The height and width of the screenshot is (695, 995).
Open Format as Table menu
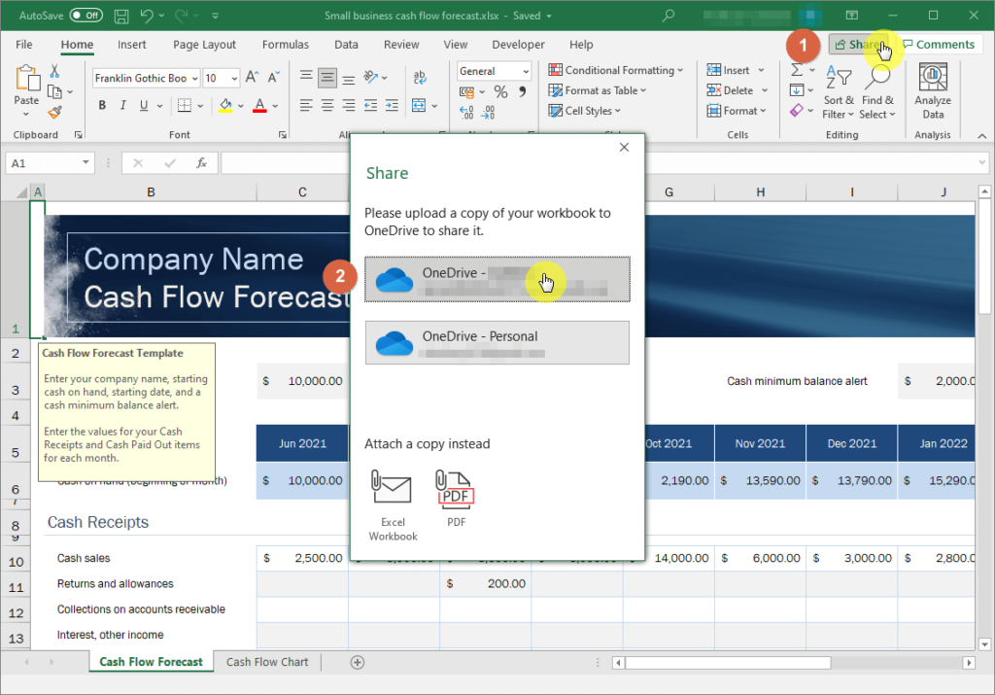[x=598, y=90]
